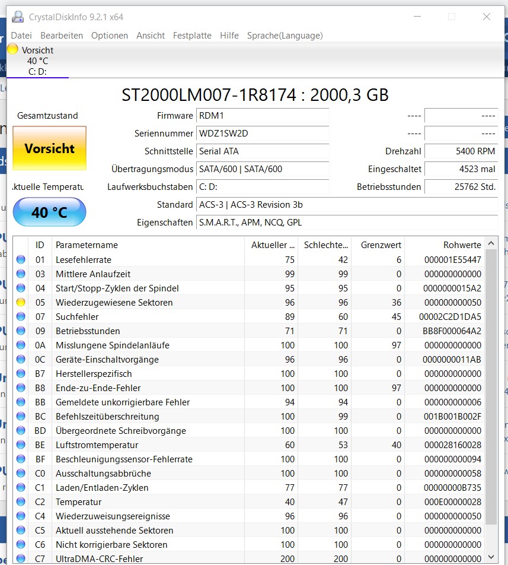Click the status icon for UltraDMA-CRC-Fehler
Screen dimensions: 508x565
[x=21, y=558]
